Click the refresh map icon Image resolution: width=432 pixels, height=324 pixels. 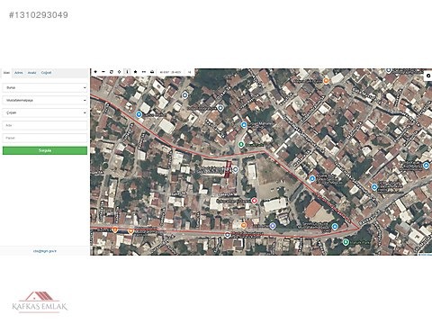tap(112, 72)
